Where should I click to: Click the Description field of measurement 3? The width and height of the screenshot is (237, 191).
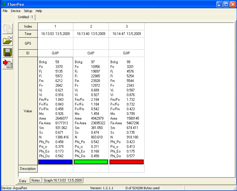coord(127,169)
